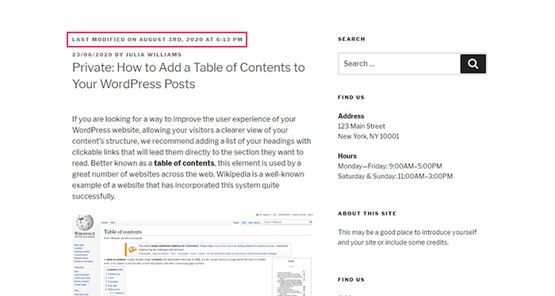Image resolution: width=555 pixels, height=296 pixels.
Task: Open the Wikipedia table of contents image
Action: [193, 254]
